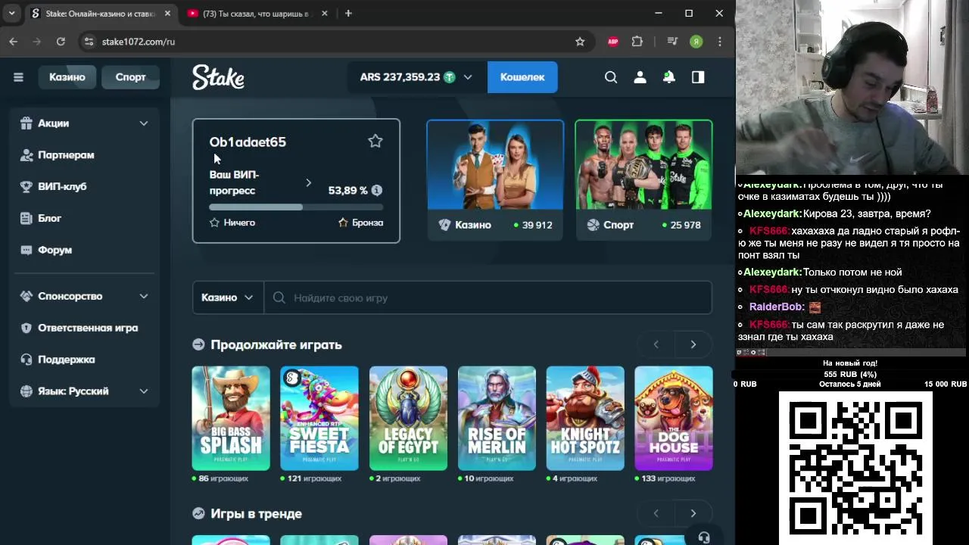
Task: Go back in browser history
Action: tap(14, 42)
